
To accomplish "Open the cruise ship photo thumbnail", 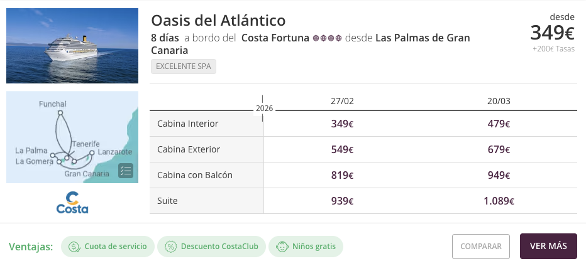I will [72, 46].
